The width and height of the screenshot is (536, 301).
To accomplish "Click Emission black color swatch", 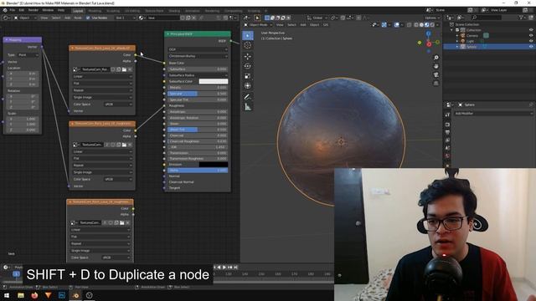I will (214, 165).
